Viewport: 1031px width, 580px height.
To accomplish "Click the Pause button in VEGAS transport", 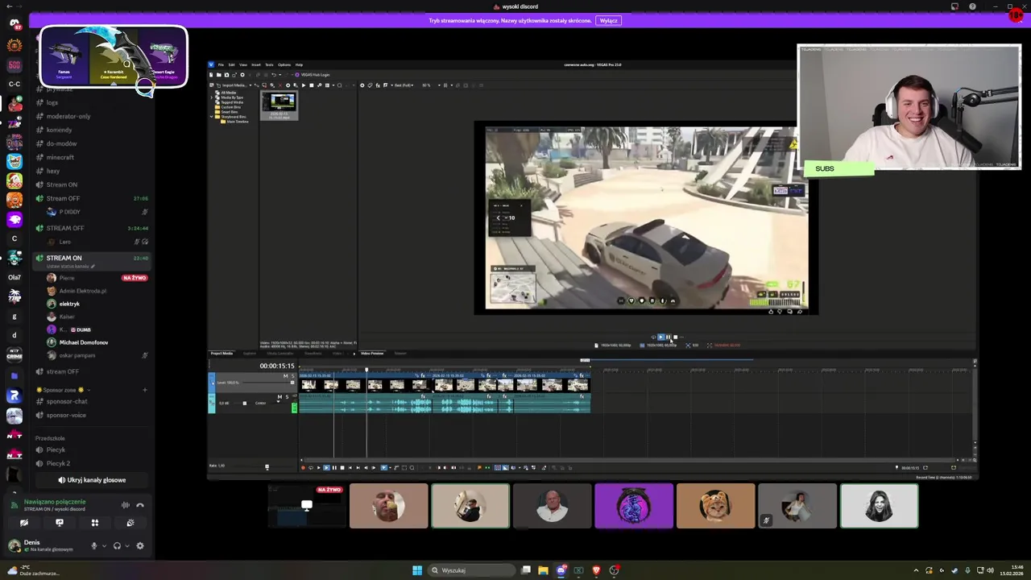I will [334, 467].
